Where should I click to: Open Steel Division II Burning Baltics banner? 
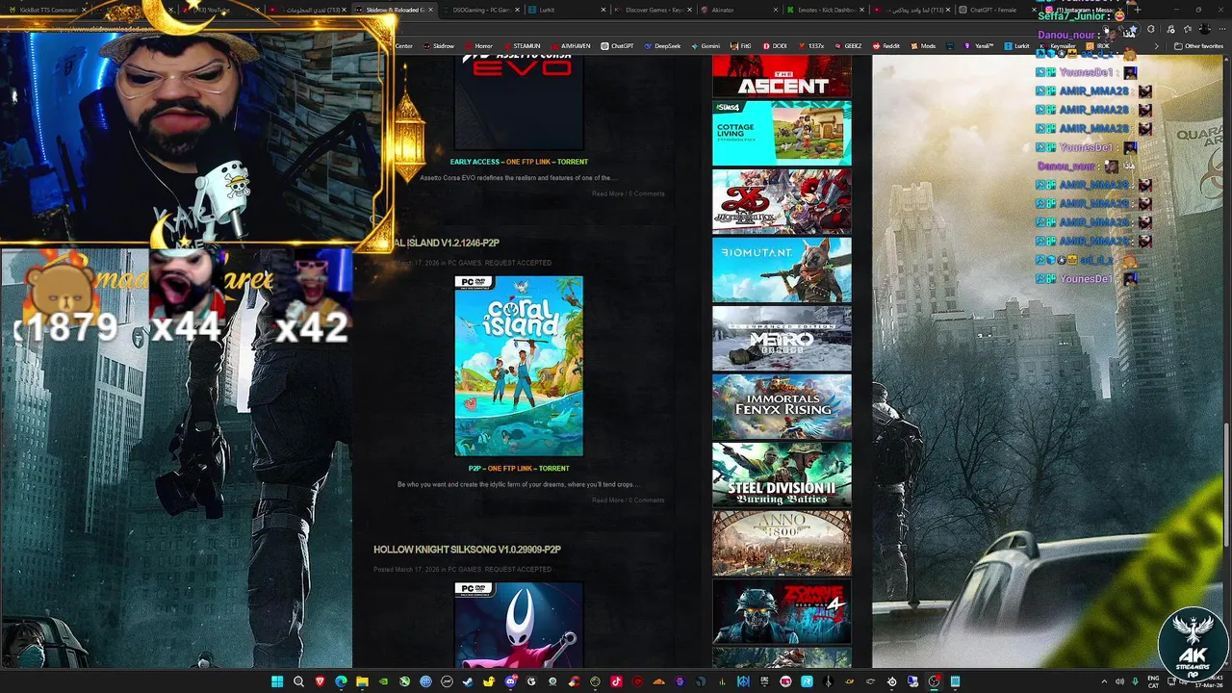782,475
